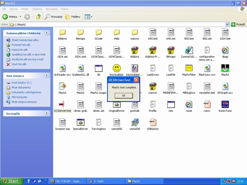Screen dimensions: 247x185
Task: Select the USBGecko file
Action: point(153,125)
